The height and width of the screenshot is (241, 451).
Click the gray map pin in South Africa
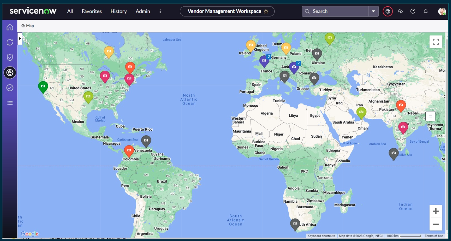pos(295,224)
